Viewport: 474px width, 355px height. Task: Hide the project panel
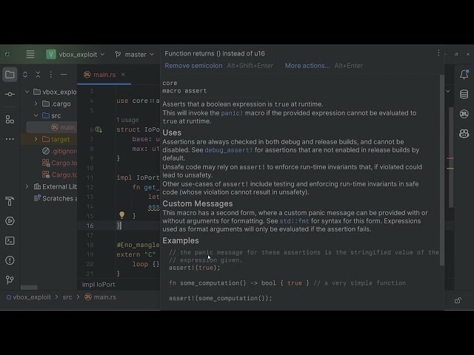pos(64,74)
